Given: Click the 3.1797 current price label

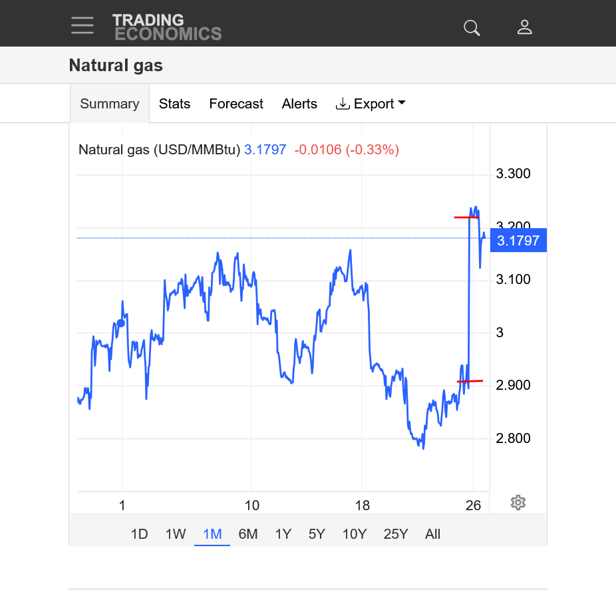Looking at the screenshot, I should (518, 241).
